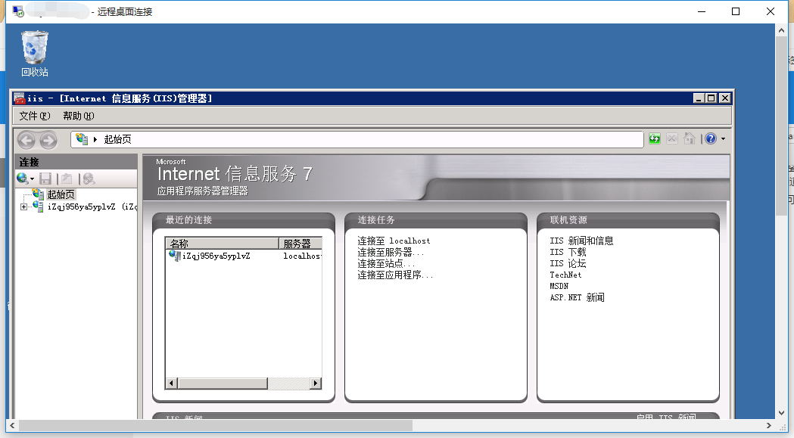The width and height of the screenshot is (794, 438).
Task: Click the server icon in address bar
Action: pyautogui.click(x=82, y=138)
